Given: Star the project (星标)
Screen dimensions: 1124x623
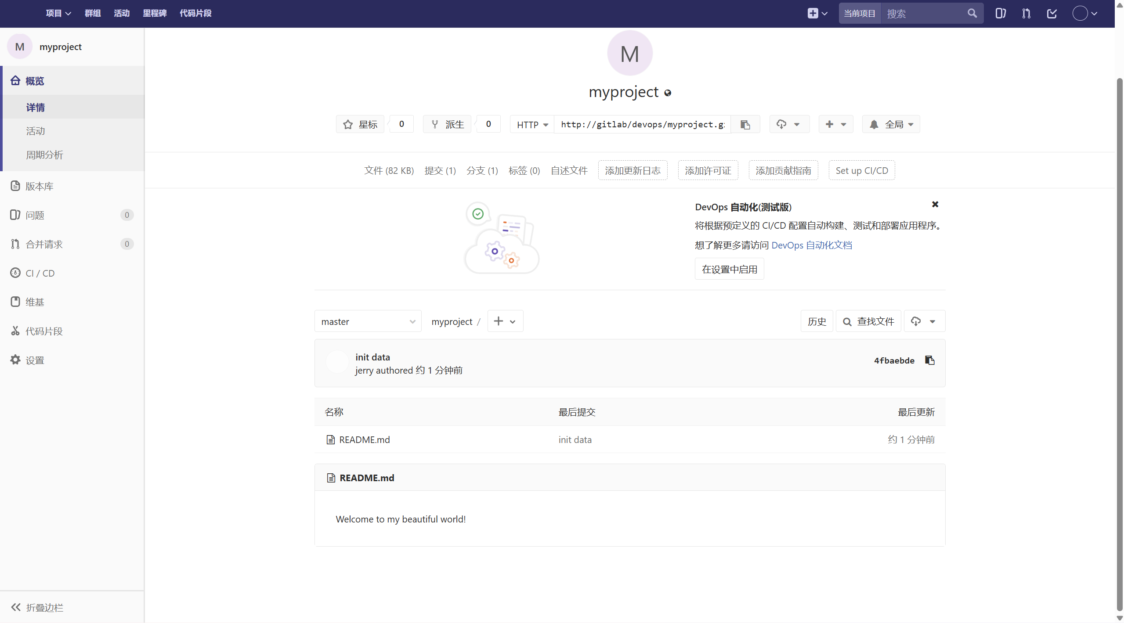Looking at the screenshot, I should (360, 124).
